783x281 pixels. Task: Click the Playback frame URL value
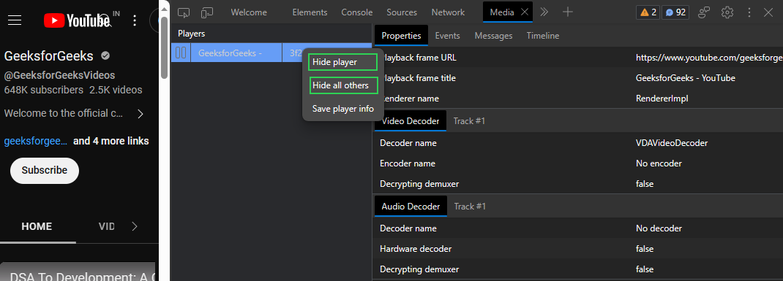[x=709, y=58]
